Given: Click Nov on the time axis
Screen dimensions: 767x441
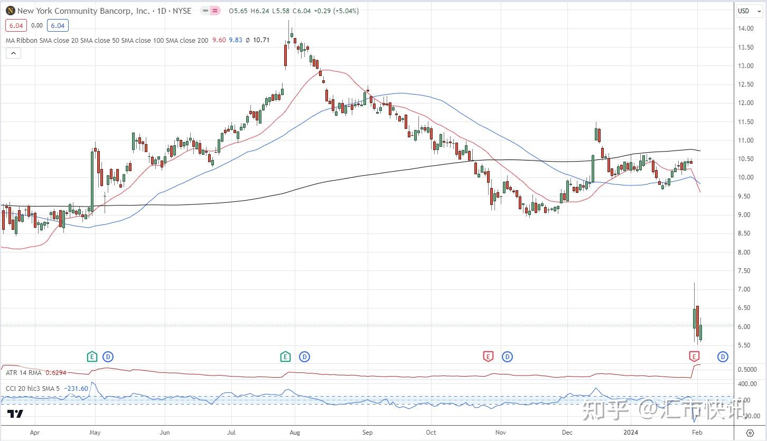Looking at the screenshot, I should (x=501, y=432).
